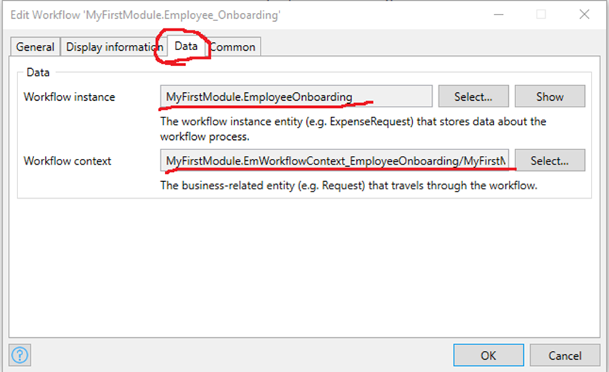The image size is (609, 372).
Task: Click Show button for Workflow instance
Action: tap(549, 96)
